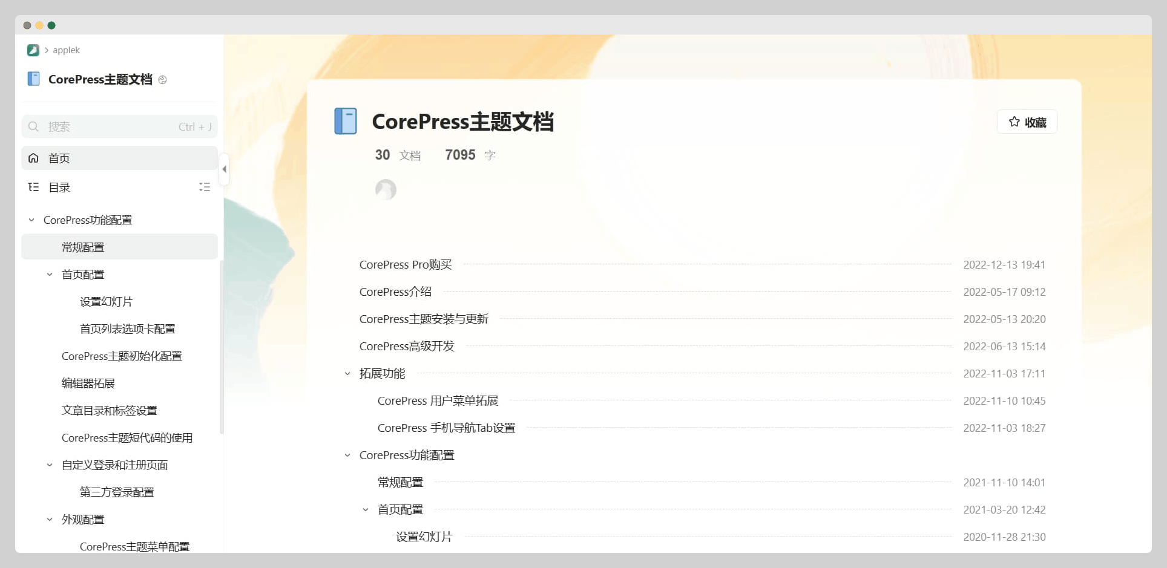Viewport: 1167px width, 568px height.
Task: Click the sidebar vertical scrollbar
Action: coord(222,345)
